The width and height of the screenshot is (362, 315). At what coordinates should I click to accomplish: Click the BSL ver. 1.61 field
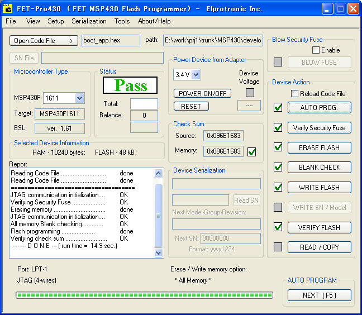pyautogui.click(x=60, y=128)
